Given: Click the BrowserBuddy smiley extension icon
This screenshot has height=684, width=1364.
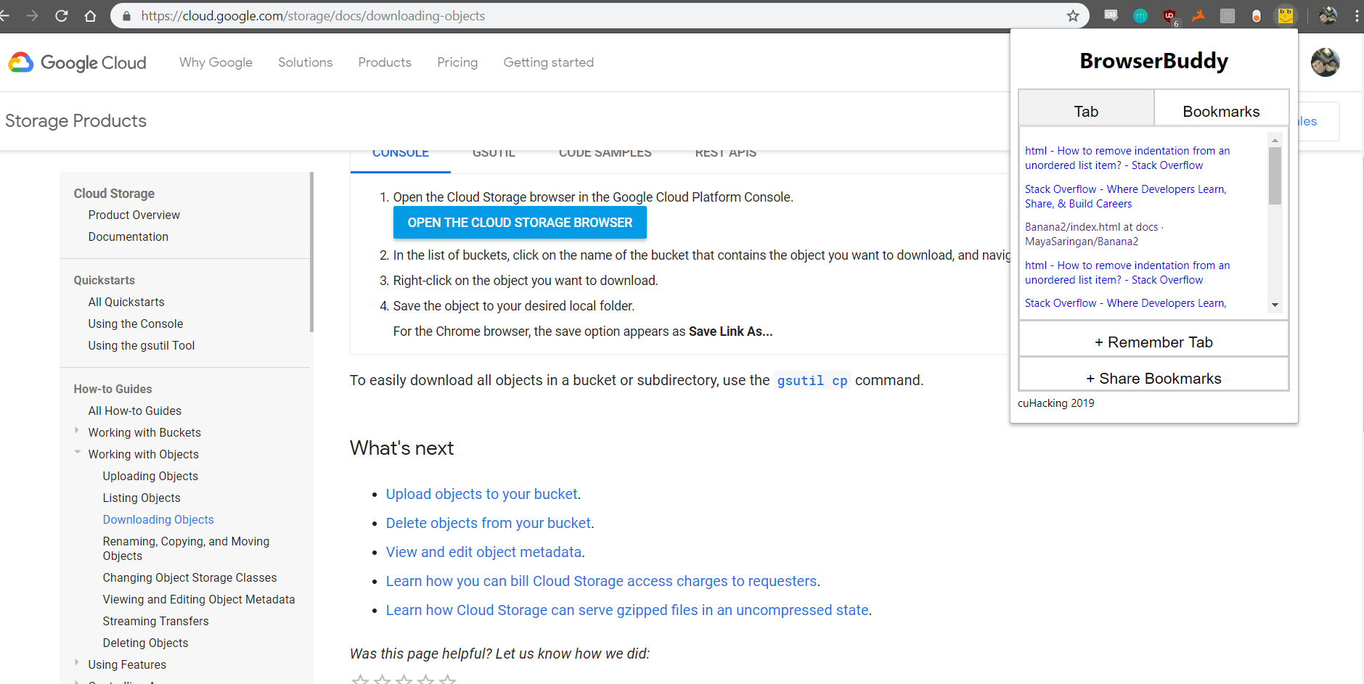Looking at the screenshot, I should coord(1286,15).
